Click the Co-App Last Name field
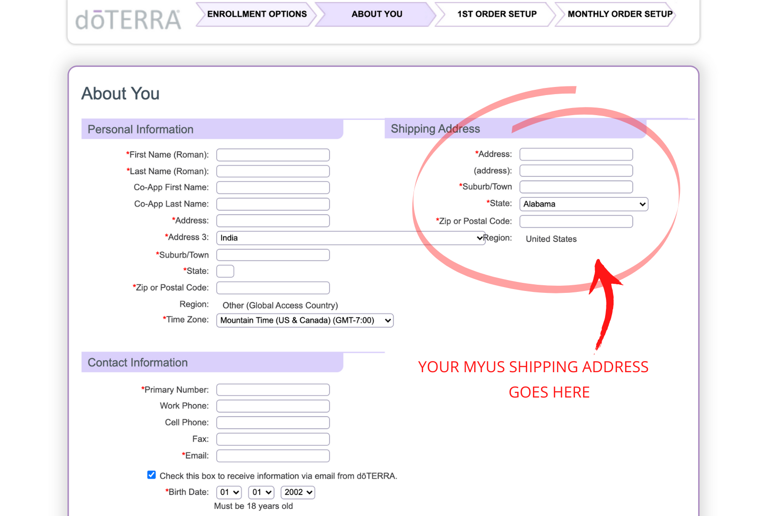Screen dimensions: 764x516 tap(273, 204)
